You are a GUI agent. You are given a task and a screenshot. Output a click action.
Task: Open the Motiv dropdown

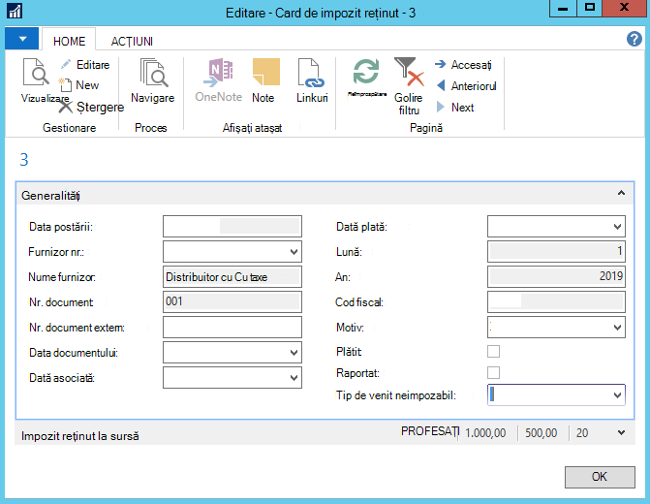[x=617, y=328]
